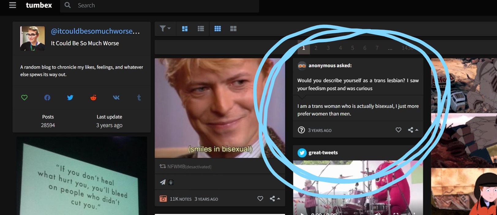Open the ask post's '3 YEARS AGO' timestamp

click(x=320, y=130)
